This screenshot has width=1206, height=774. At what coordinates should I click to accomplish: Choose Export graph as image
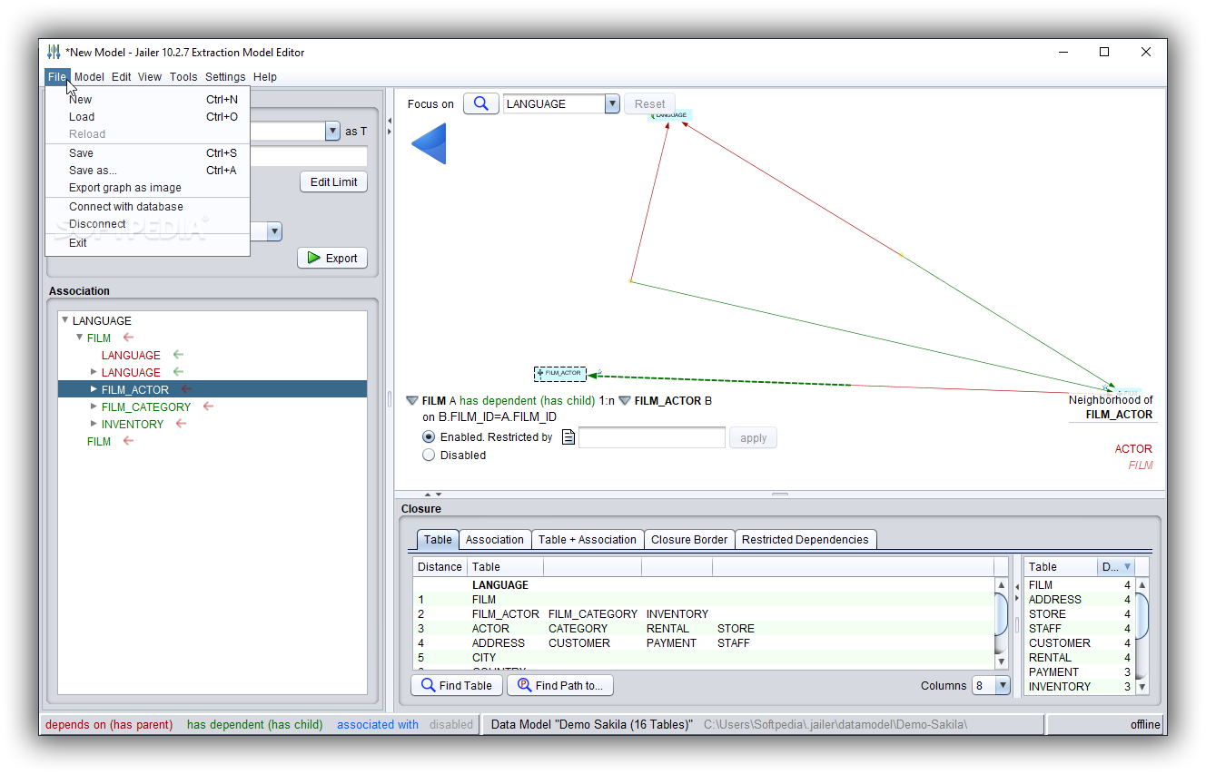click(148, 188)
